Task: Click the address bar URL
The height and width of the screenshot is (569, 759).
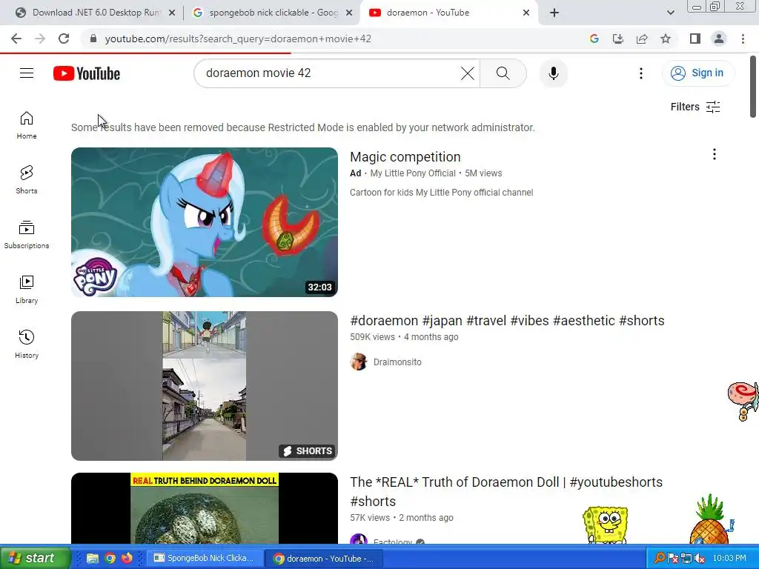Action: pos(238,39)
